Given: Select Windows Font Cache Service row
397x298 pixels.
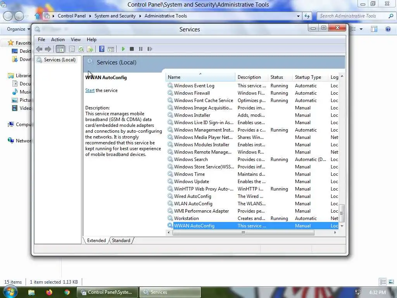Looking at the screenshot, I should click(x=252, y=100).
